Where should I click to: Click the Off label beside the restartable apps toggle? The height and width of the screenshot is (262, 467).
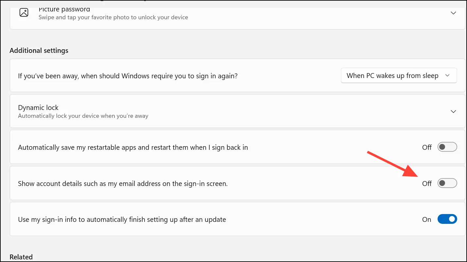click(427, 147)
